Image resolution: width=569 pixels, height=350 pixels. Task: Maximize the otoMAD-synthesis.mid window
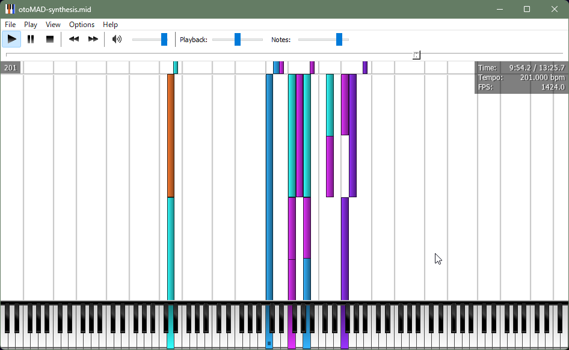tap(527, 10)
